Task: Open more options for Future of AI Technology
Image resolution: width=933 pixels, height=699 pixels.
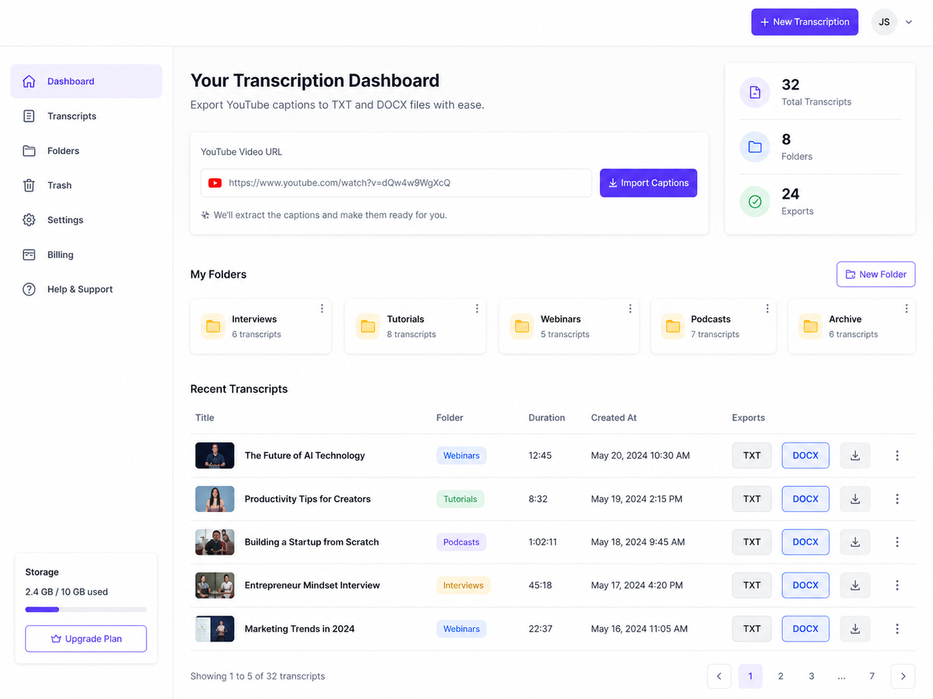Action: tap(897, 456)
